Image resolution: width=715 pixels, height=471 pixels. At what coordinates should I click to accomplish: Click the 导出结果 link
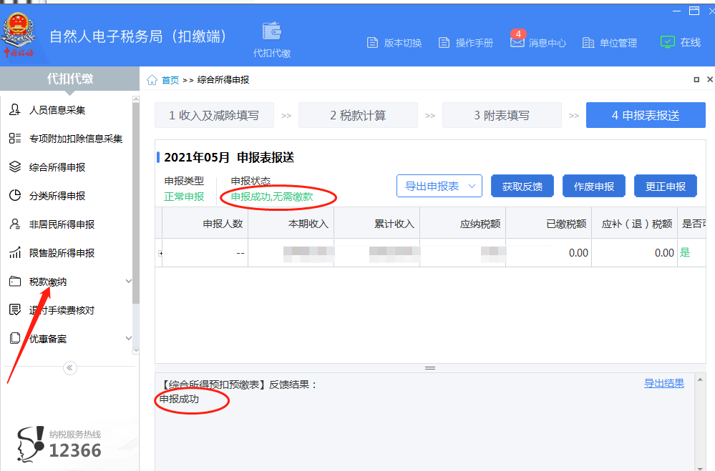(664, 383)
